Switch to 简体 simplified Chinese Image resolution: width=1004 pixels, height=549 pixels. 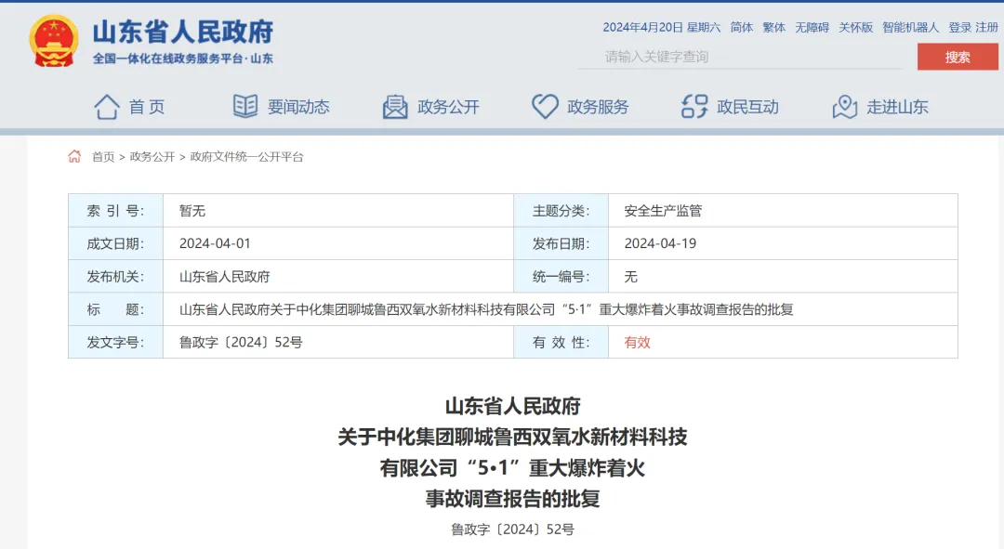click(x=742, y=28)
